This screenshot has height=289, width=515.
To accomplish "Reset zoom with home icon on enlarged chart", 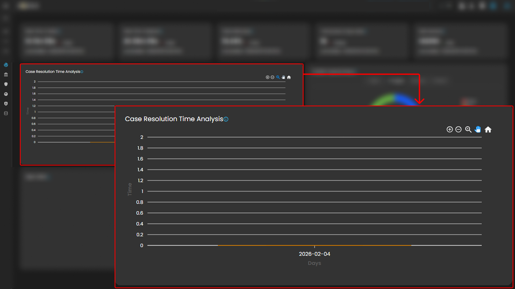I will (488, 130).
